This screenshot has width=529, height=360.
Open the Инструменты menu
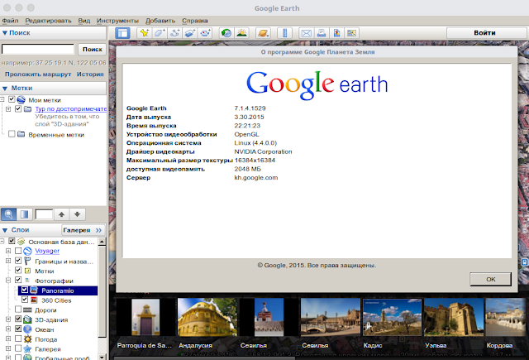[x=117, y=21]
